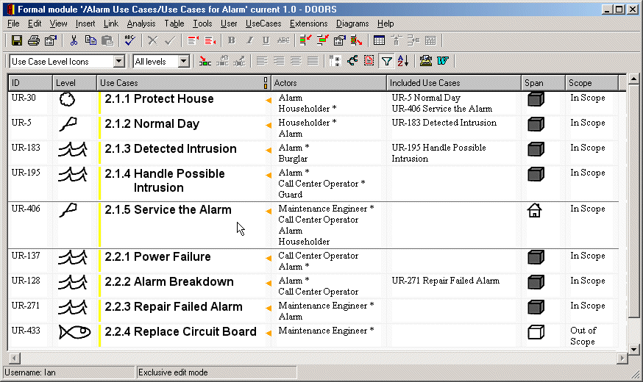The height and width of the screenshot is (382, 643).
Task: Open the object properties icon near link tools
Action: (x=340, y=40)
